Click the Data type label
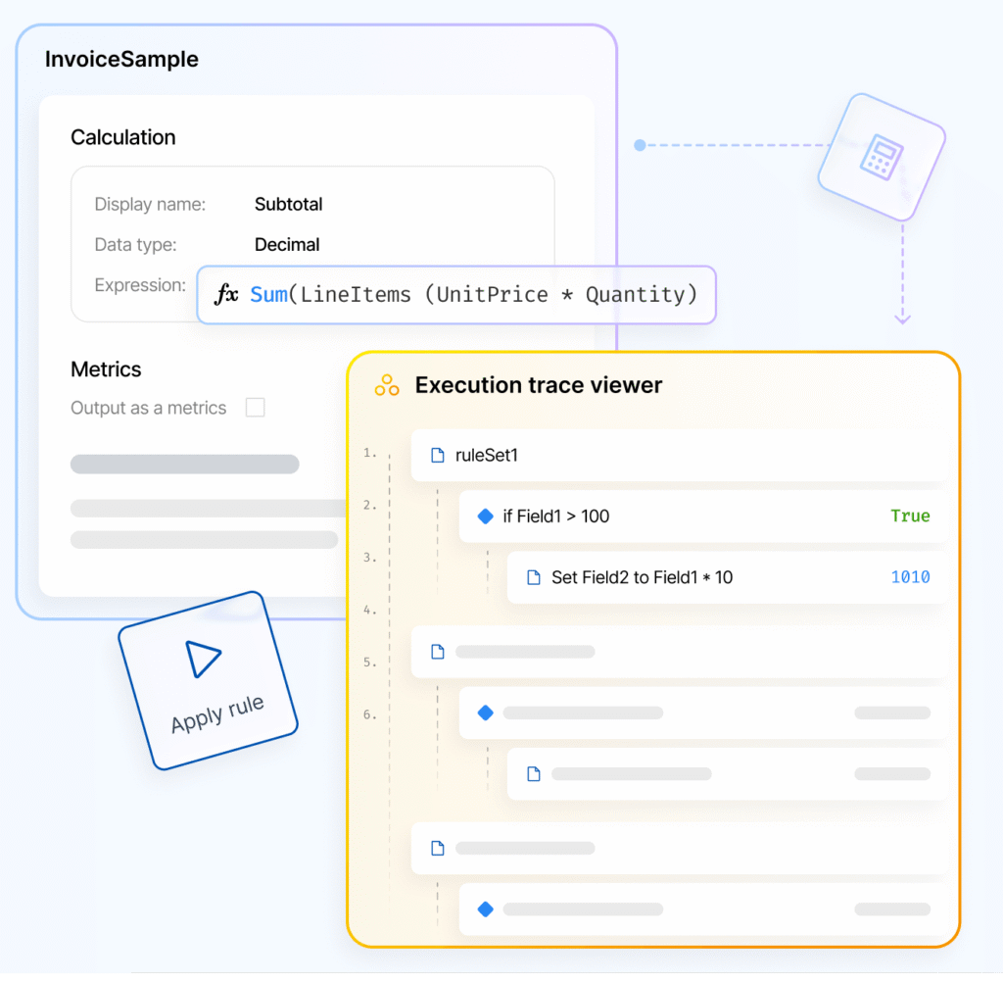This screenshot has width=1003, height=983. click(x=135, y=244)
